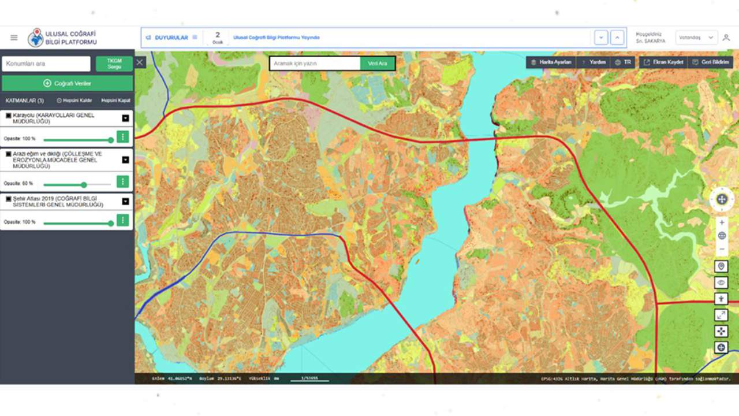Expand the Şehir Atlası 2019 layer arrow
The image size is (739, 416).
125,202
